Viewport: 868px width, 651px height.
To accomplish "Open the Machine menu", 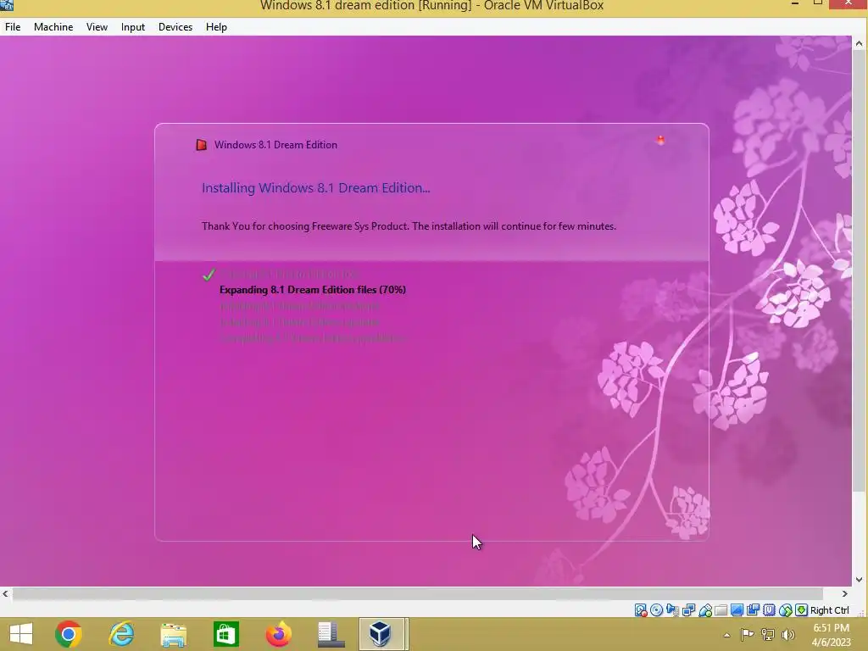I will [53, 27].
